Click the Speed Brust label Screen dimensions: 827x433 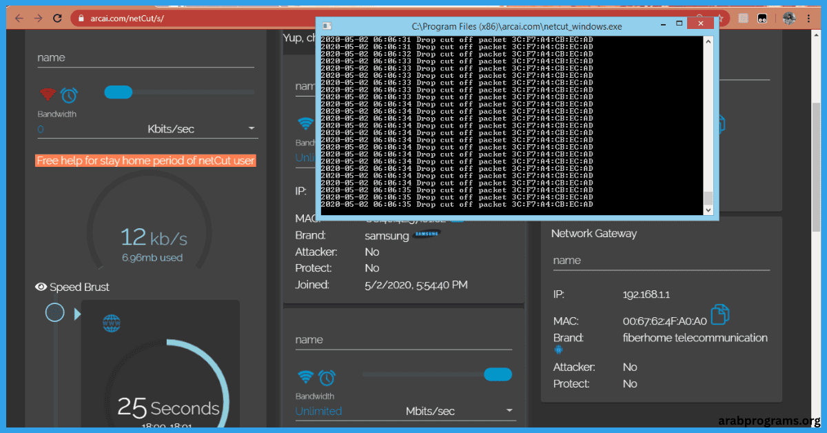(x=79, y=287)
